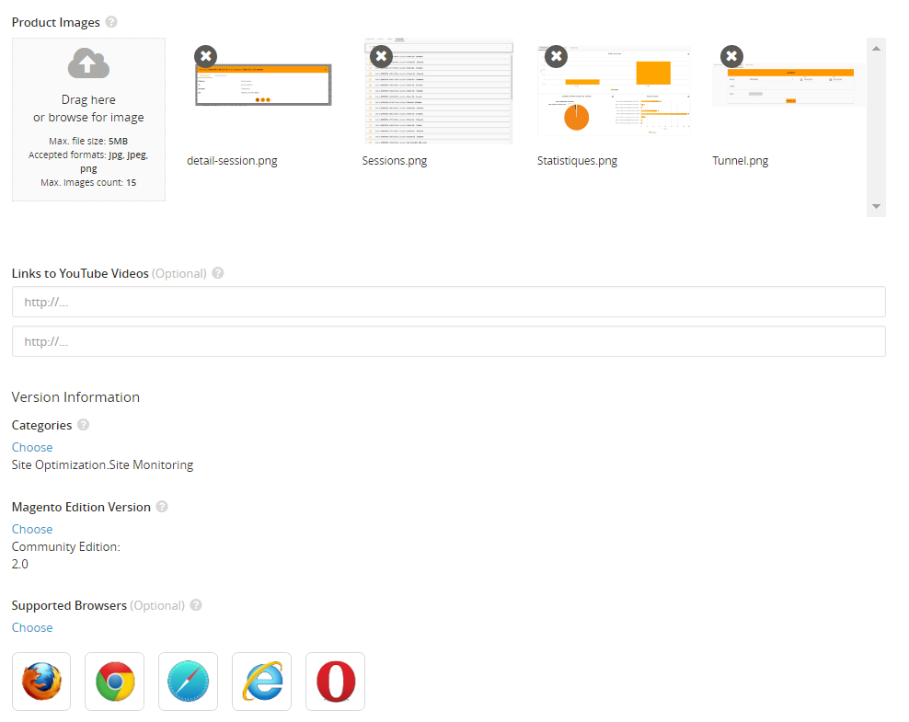Show help for Categories
The image size is (909, 722).
pos(84,426)
